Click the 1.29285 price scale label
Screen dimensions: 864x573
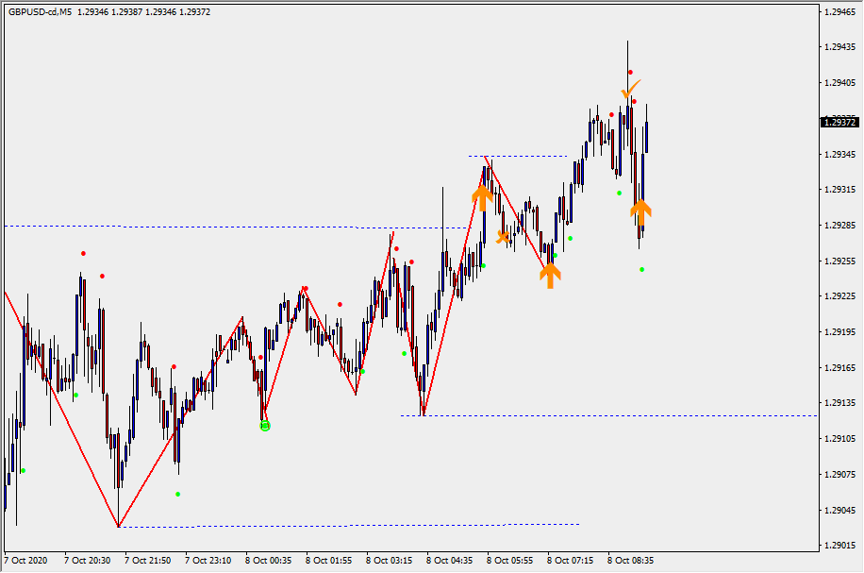pyautogui.click(x=839, y=226)
